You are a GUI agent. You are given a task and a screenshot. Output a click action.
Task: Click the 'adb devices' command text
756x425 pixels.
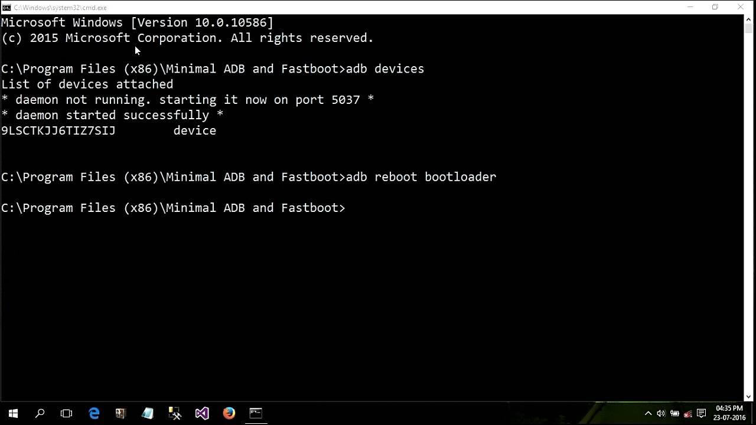pos(385,69)
